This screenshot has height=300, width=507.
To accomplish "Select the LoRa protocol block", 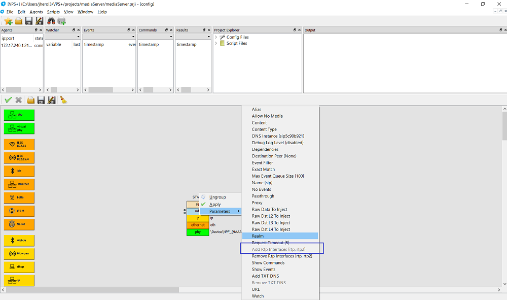I will click(x=19, y=197).
